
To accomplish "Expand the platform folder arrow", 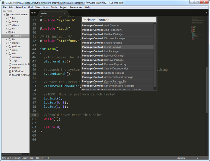I will (6, 47).
